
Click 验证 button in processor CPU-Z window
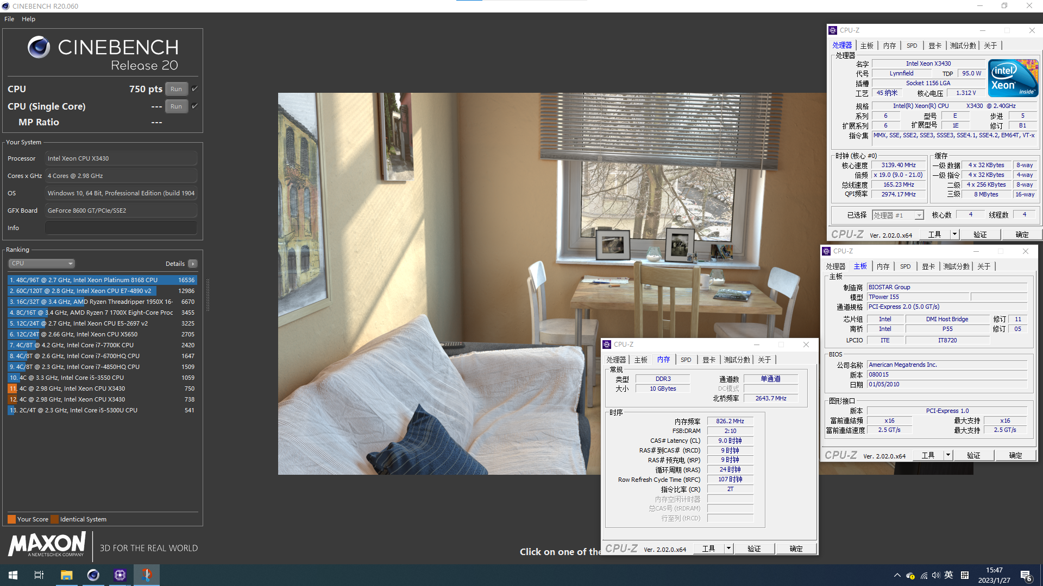pyautogui.click(x=980, y=234)
